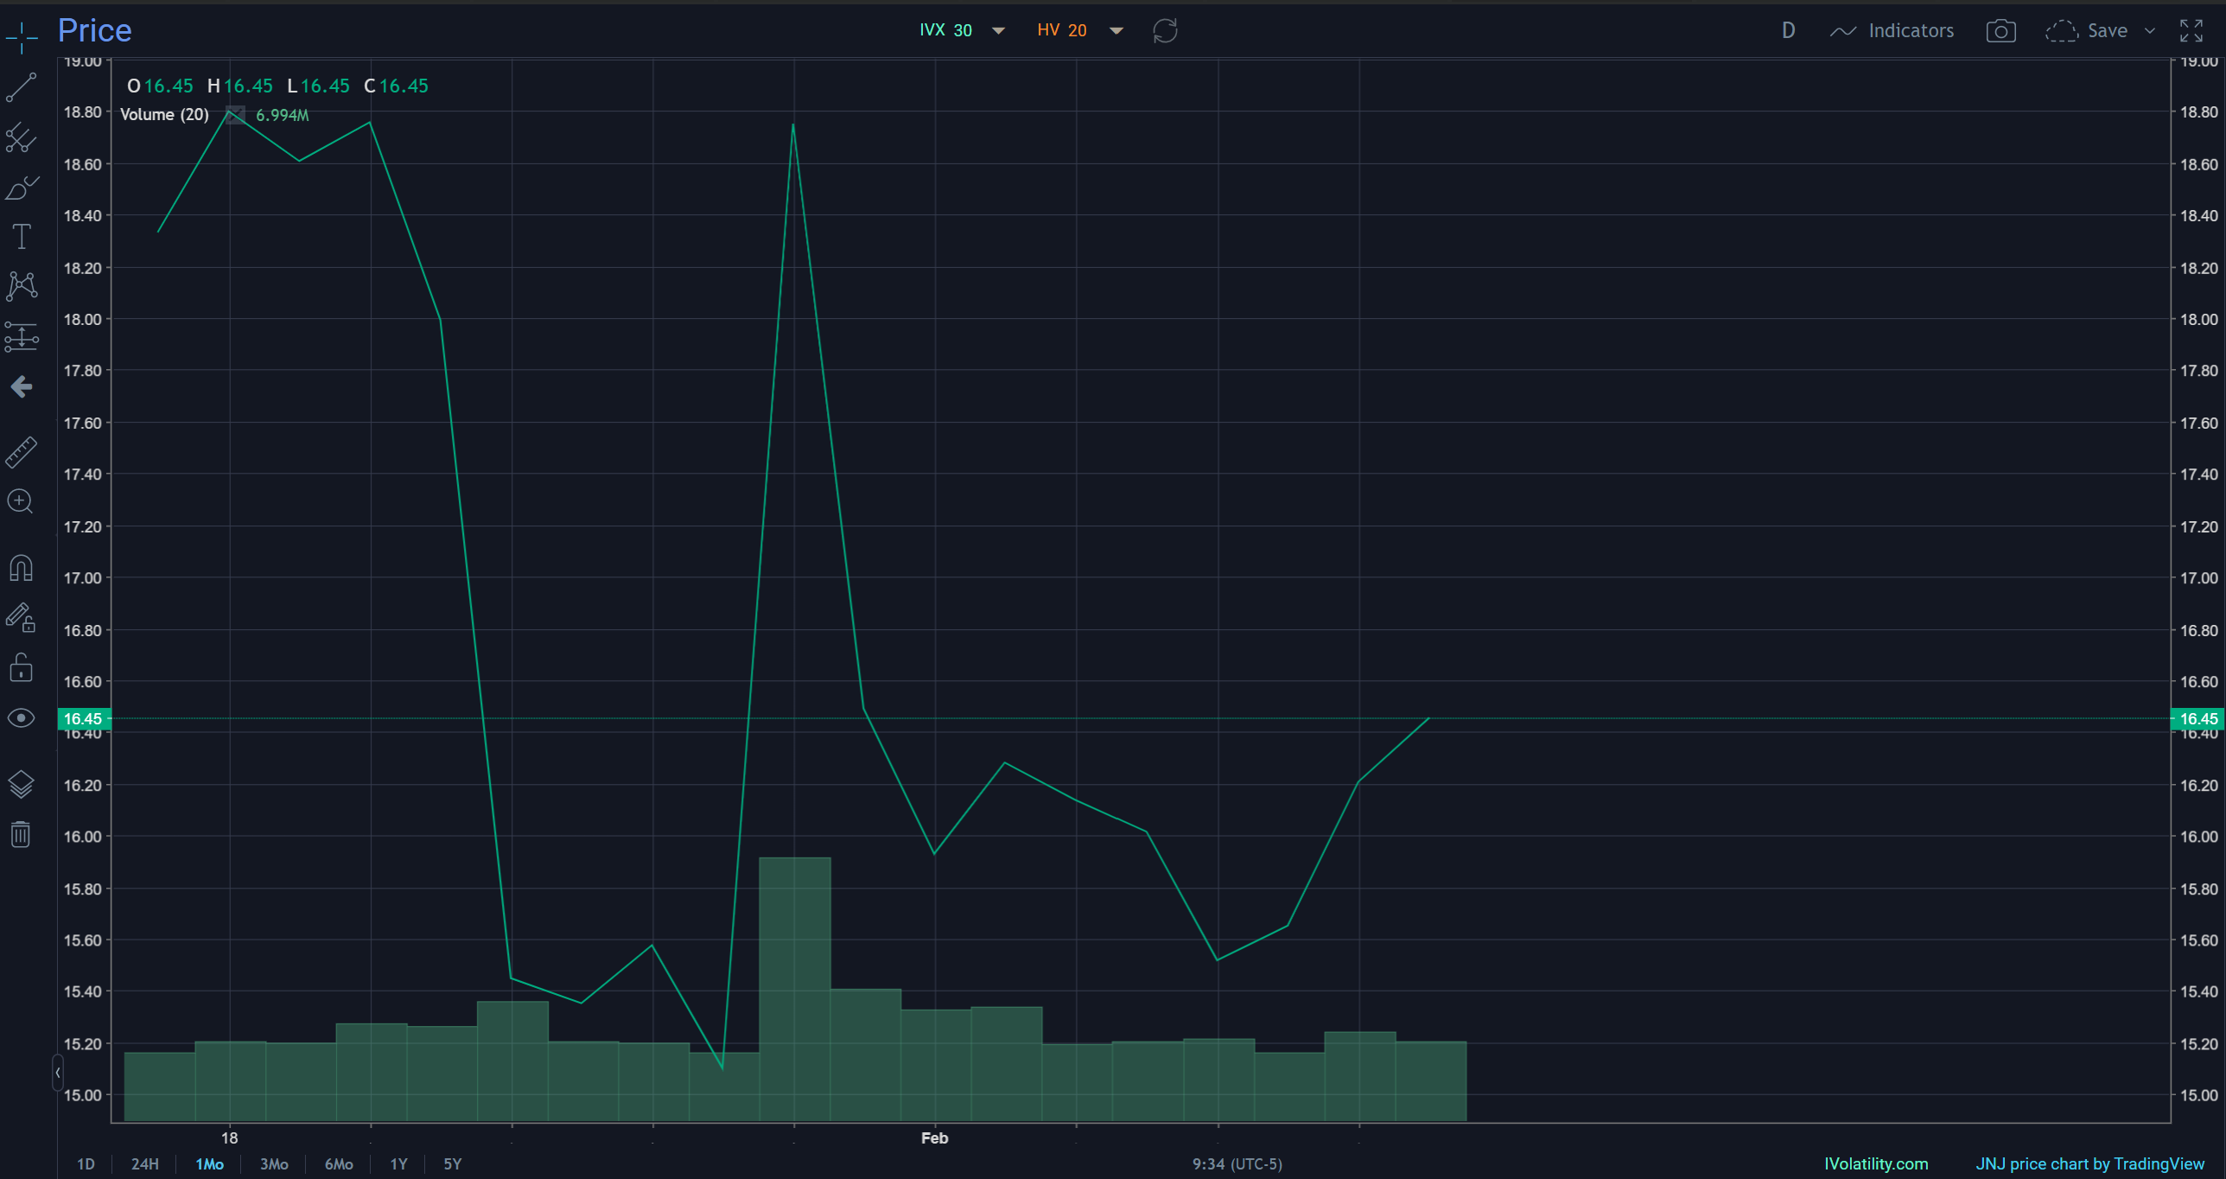Open the D interval selector
The width and height of the screenshot is (2226, 1179).
coord(1788,31)
